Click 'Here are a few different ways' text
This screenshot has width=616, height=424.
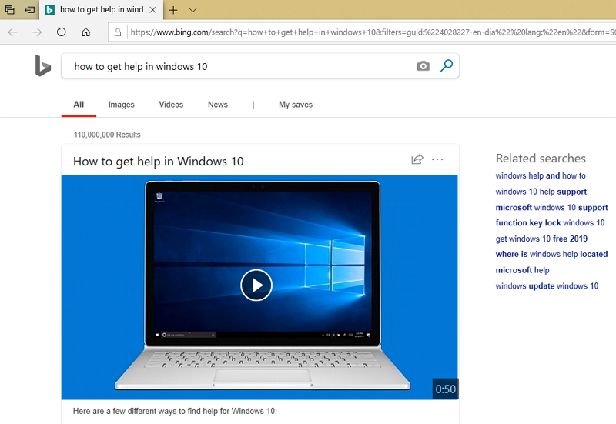click(x=175, y=411)
